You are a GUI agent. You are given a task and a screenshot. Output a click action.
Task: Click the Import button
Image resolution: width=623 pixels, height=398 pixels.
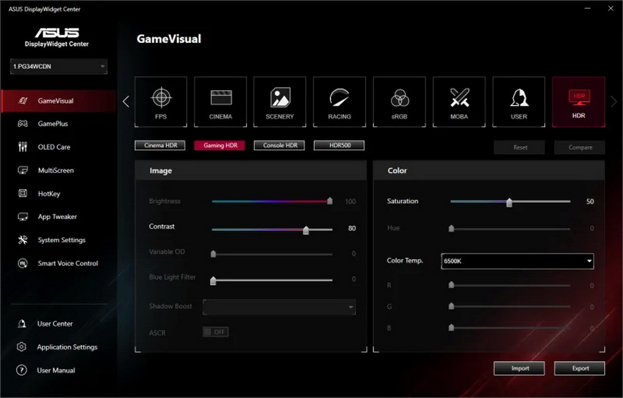coord(520,368)
